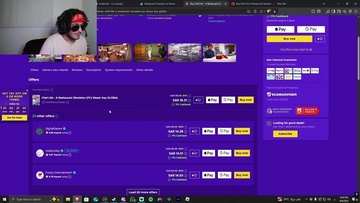Viewport: 360px width, 203px height.
Task: Open Brave Rewards triangle icon
Action: pos(274,11)
